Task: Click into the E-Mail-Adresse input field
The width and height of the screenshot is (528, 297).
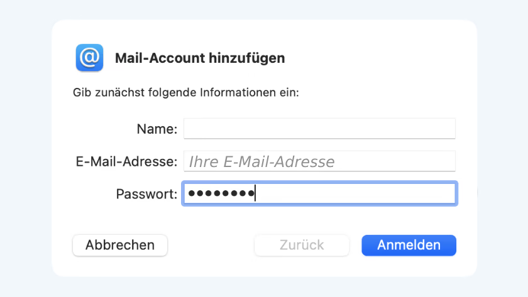Action: click(x=319, y=161)
